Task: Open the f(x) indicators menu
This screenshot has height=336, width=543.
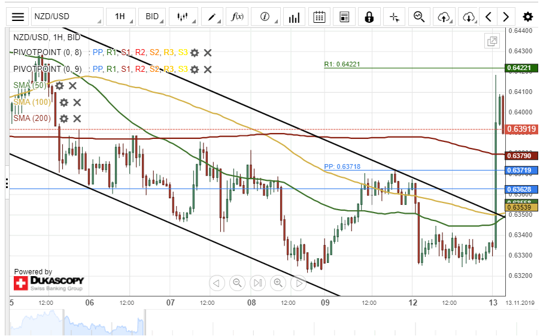Action: 237,17
